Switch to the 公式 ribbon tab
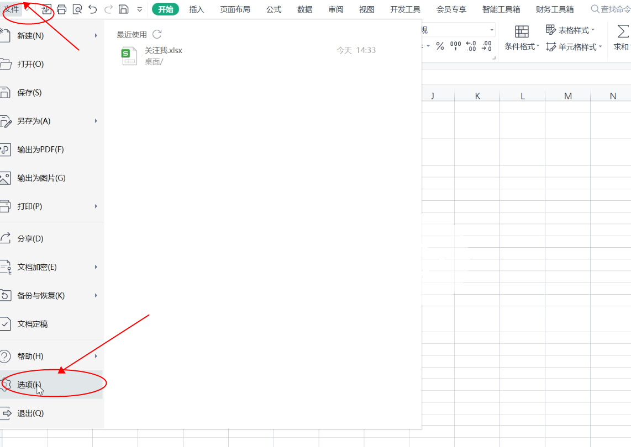The height and width of the screenshot is (447, 631). click(274, 9)
